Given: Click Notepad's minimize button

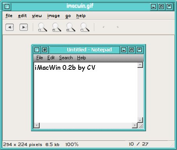Looking at the screenshot, I should point(124,50).
